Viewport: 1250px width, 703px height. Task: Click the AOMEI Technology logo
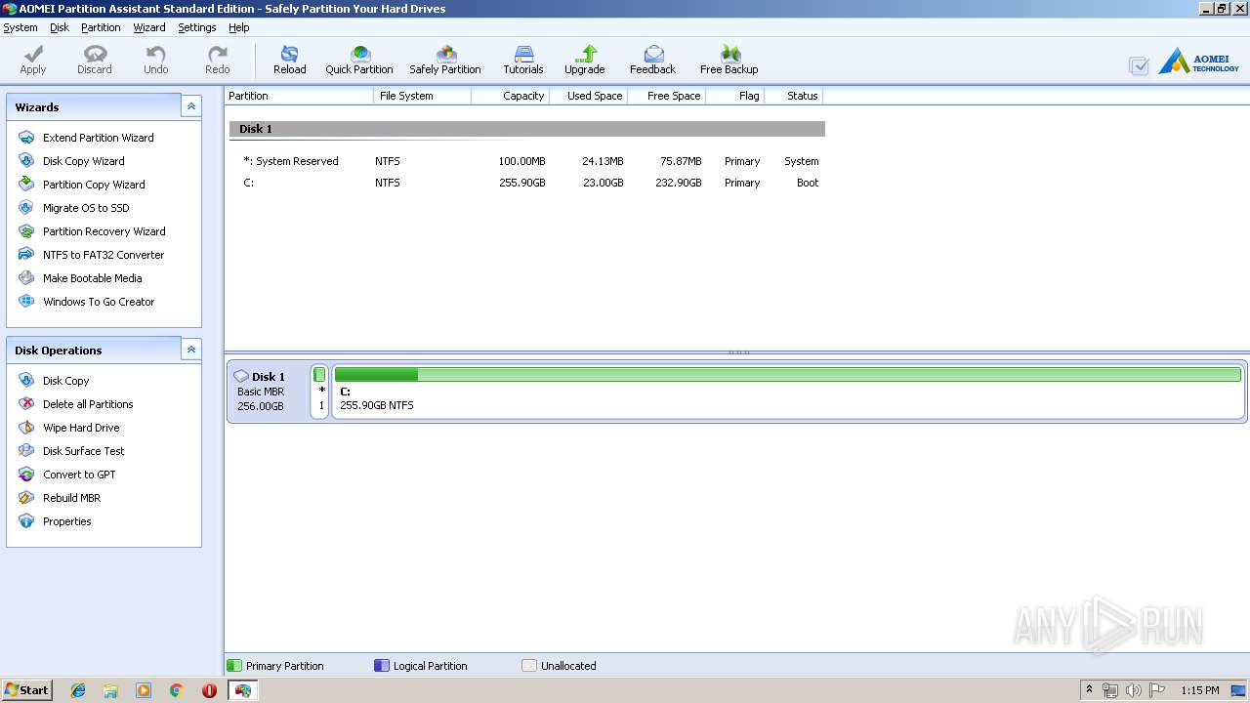1198,62
